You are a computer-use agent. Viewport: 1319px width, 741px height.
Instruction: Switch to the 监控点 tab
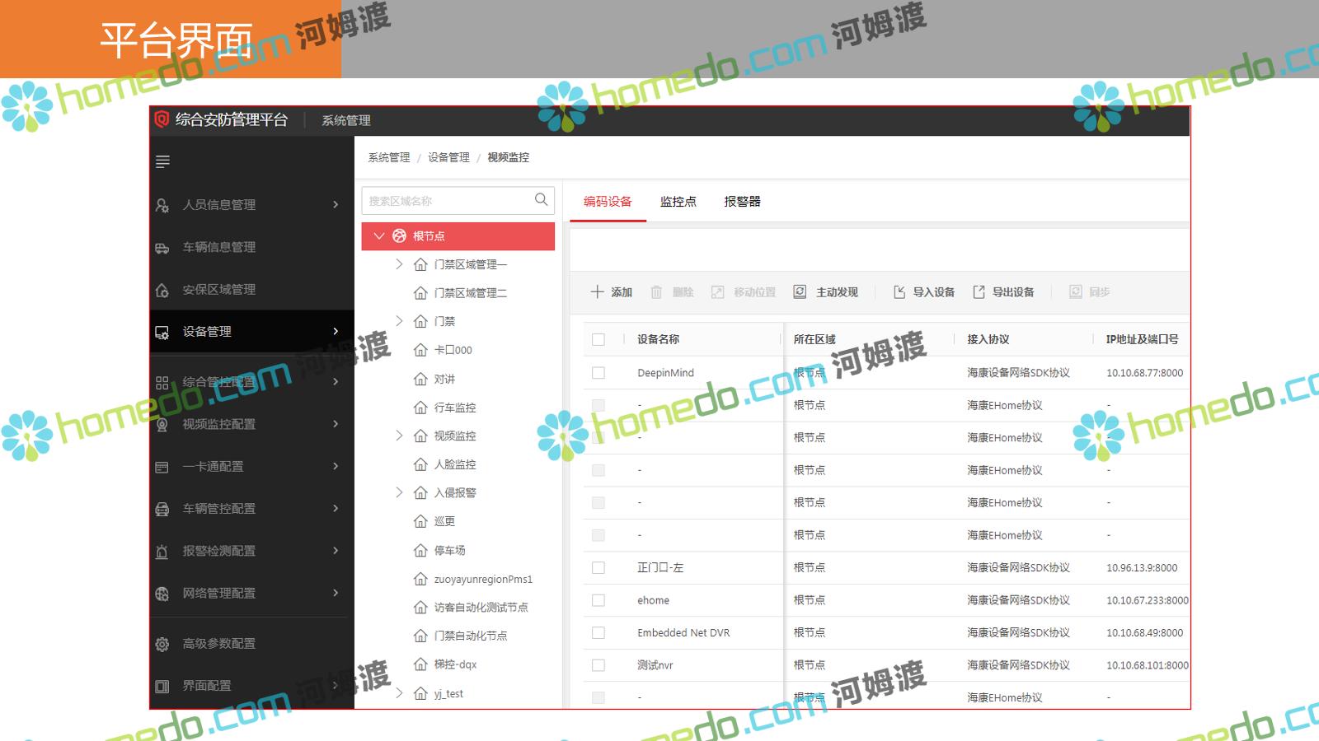[x=678, y=201]
